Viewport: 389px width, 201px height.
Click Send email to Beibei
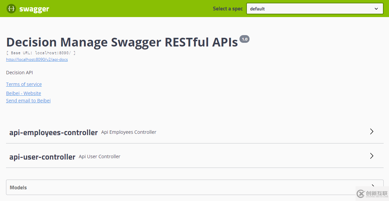click(28, 101)
